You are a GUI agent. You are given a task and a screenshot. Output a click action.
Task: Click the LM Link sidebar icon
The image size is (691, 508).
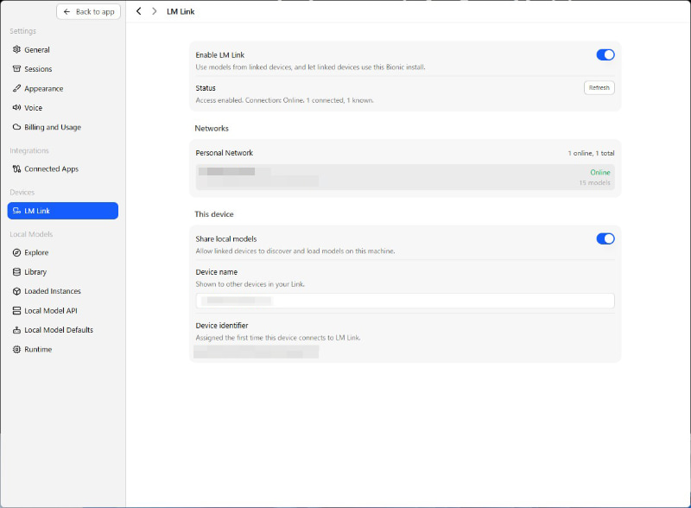point(16,211)
